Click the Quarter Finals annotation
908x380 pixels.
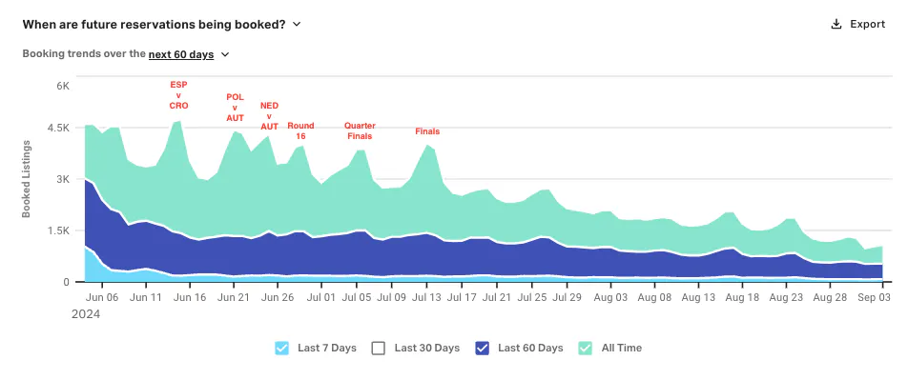click(359, 130)
